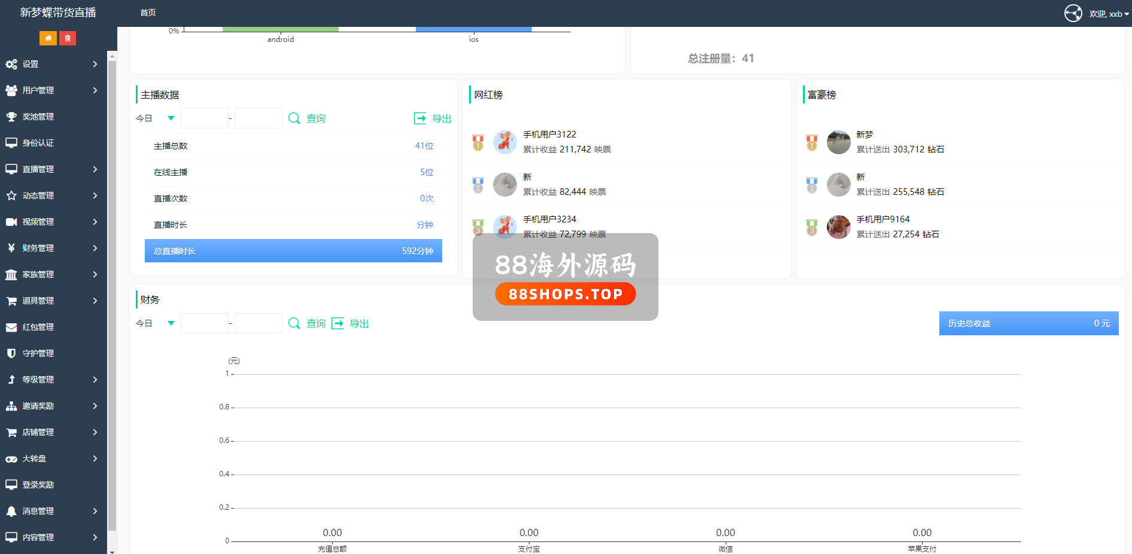The height and width of the screenshot is (554, 1132).
Task: Click 查询 in the 财务 section
Action: coord(316,323)
